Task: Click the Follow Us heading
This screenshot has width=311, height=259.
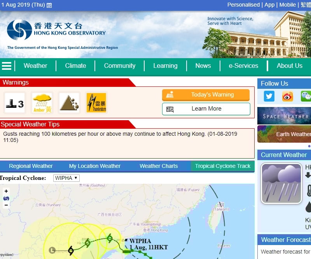Action: point(274,83)
